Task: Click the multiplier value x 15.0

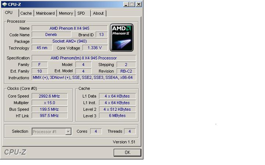Action: (49, 103)
